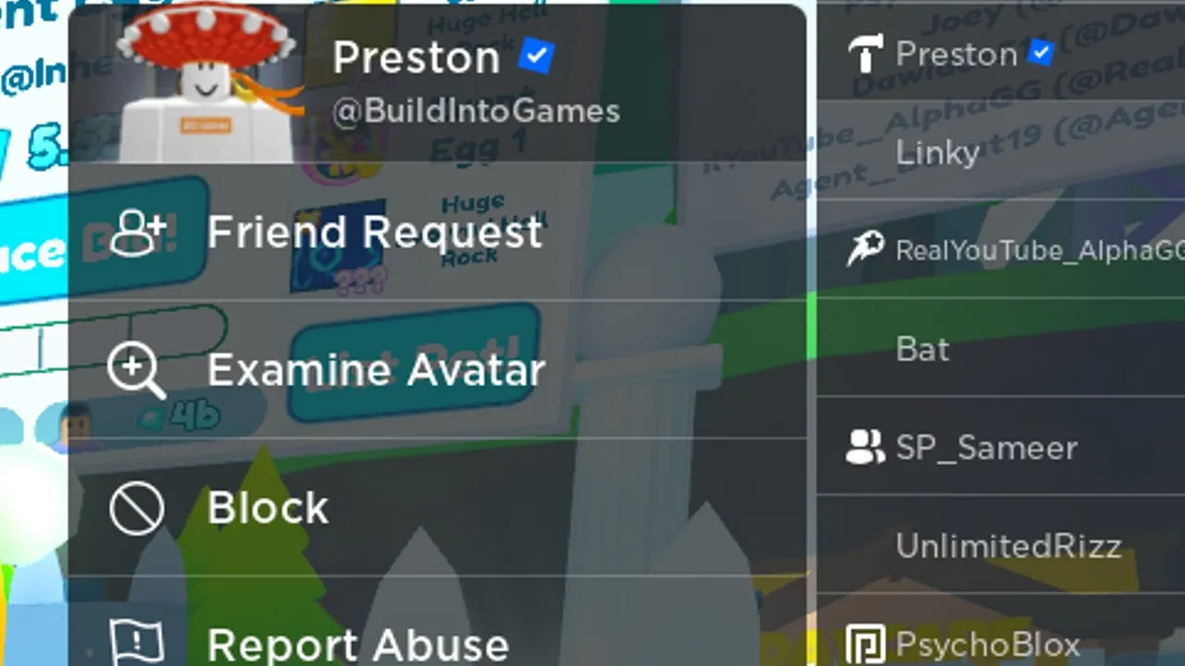Viewport: 1185px width, 666px height.
Task: Click the hammer icon beside Preston in player list
Action: tap(866, 55)
